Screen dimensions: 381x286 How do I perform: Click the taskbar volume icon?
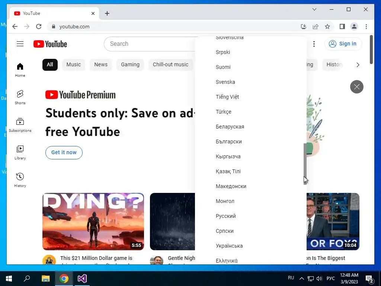[319, 279]
